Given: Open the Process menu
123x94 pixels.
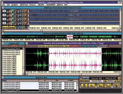Looking at the screenshot, I should (x=33, y=5).
